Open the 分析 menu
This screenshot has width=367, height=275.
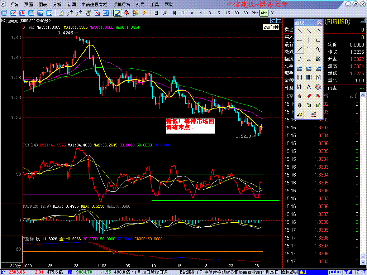[x=57, y=5]
